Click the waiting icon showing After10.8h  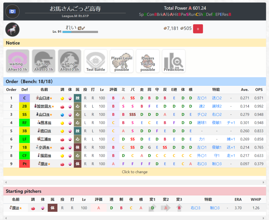[70, 61]
